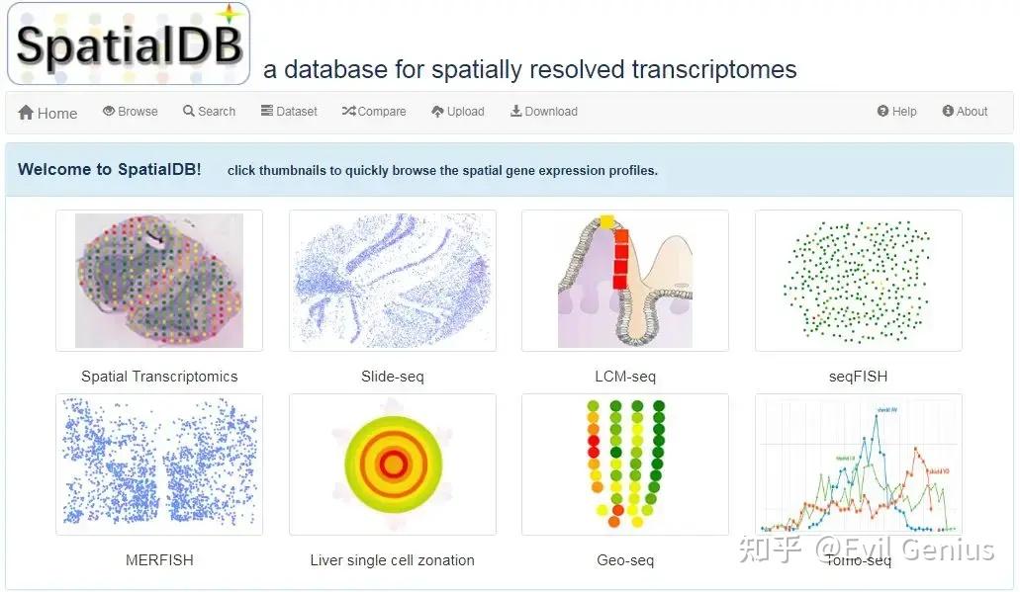
Task: Select the Tomo-seq line chart thumbnail
Action: (x=859, y=465)
